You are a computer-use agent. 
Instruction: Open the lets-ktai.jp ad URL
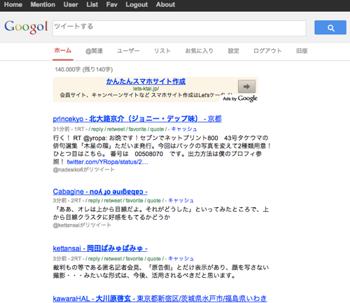pyautogui.click(x=146, y=89)
